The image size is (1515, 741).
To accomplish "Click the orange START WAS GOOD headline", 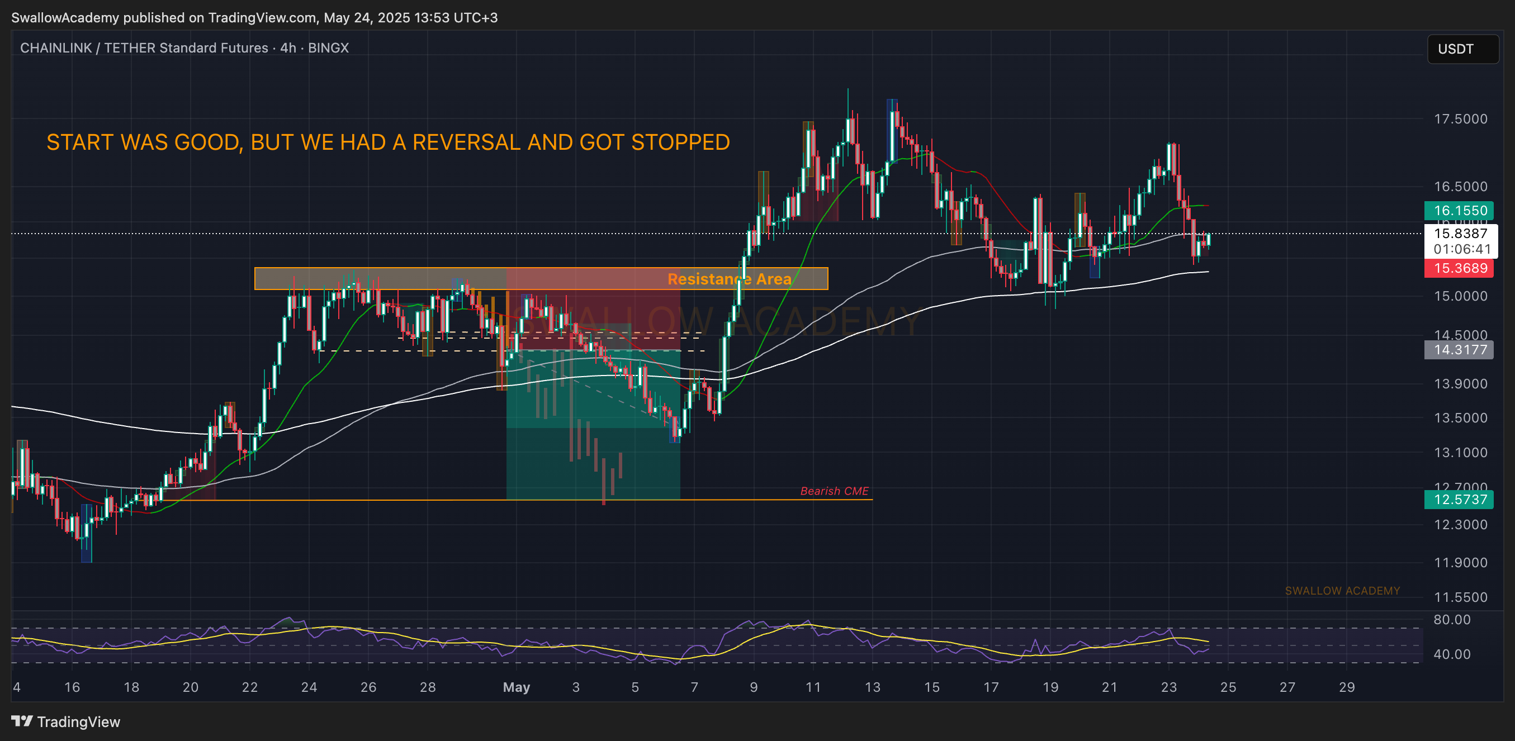I will tap(388, 142).
